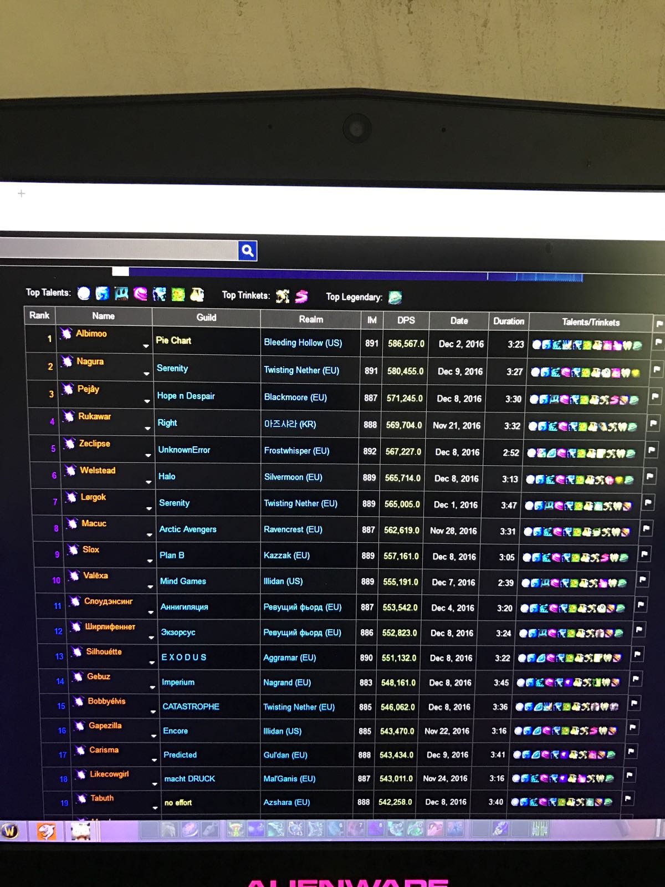Open player Gapezilla's profile link
665x887 pixels.
coord(105,725)
